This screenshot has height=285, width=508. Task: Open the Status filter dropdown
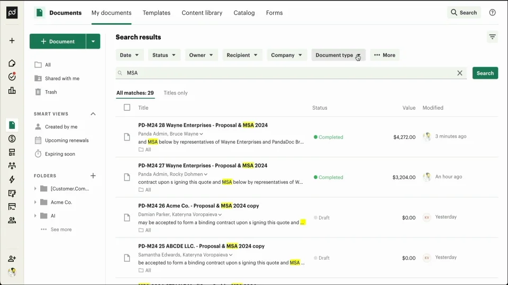[x=164, y=55]
